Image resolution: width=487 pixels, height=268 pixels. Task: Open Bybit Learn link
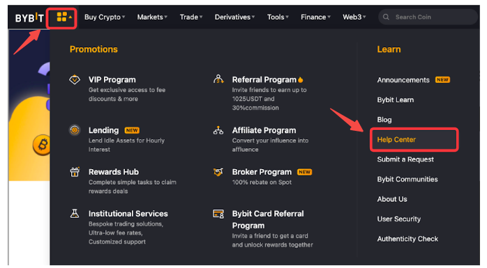click(x=396, y=100)
